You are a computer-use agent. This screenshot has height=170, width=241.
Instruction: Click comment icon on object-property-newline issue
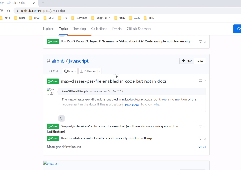(201, 138)
